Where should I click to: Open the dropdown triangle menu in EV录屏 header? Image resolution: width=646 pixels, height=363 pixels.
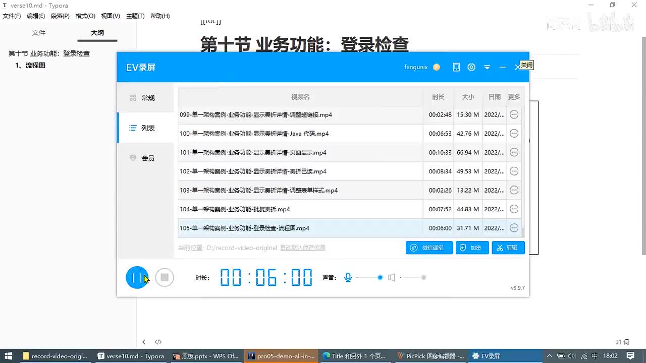[487, 67]
